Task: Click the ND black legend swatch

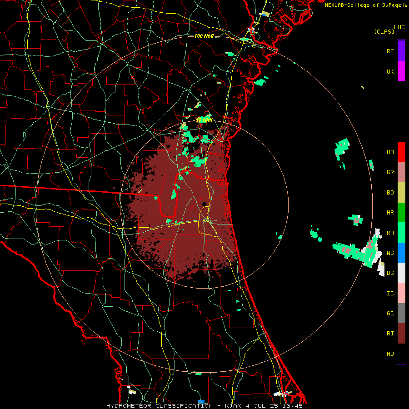Action: coord(401,354)
